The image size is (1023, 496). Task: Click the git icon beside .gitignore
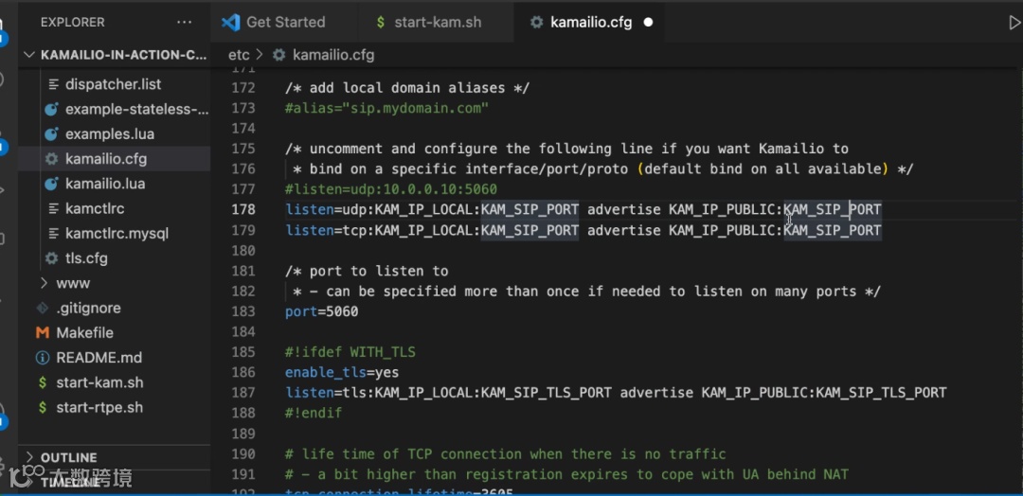(43, 308)
